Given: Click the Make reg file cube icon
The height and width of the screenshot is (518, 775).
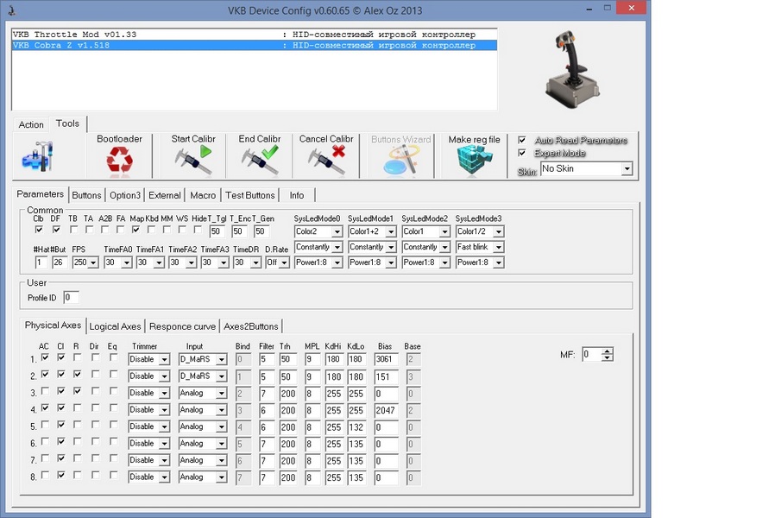Looking at the screenshot, I should tap(474, 160).
